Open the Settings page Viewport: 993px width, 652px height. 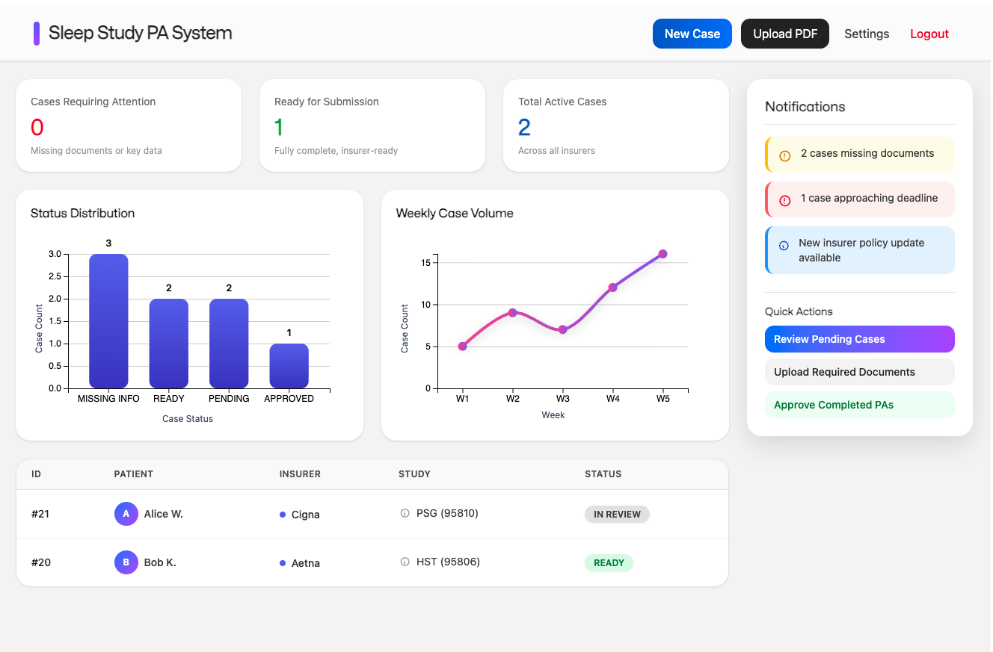coord(867,34)
